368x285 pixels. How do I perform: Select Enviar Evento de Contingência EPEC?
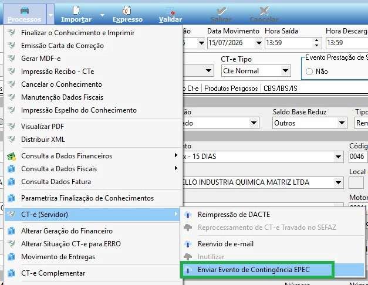tap(254, 270)
